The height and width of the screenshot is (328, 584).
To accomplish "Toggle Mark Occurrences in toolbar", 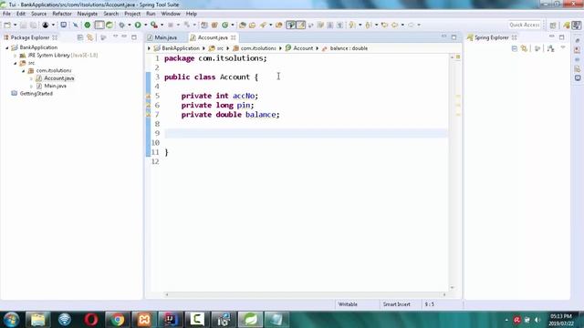I will tap(301, 25).
